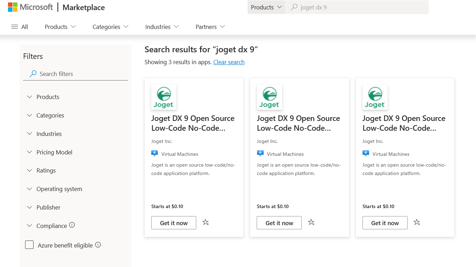Image resolution: width=476 pixels, height=267 pixels.
Task: Open the All hamburger menu icon
Action: click(15, 27)
